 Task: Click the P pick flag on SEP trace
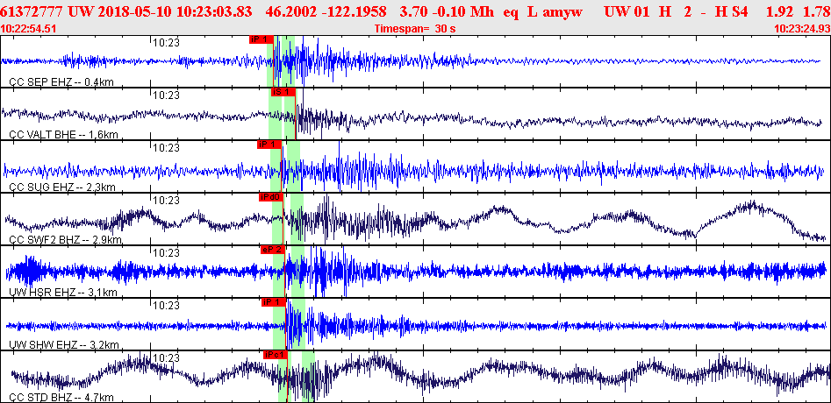click(x=261, y=39)
